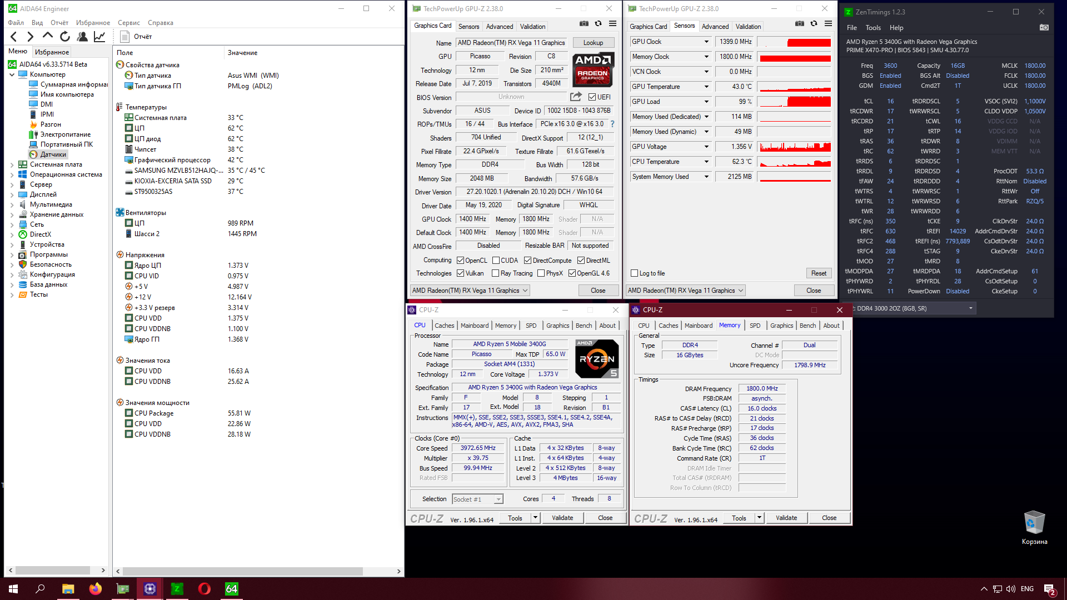Toggle the Ray Tracing checkbox
This screenshot has height=600, width=1067.
coord(495,273)
